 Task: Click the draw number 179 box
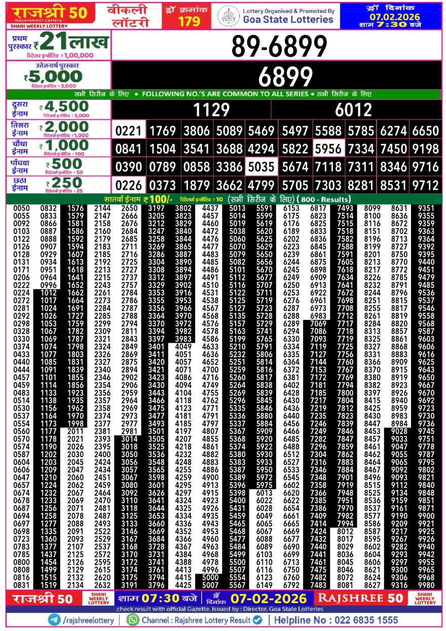tap(190, 16)
